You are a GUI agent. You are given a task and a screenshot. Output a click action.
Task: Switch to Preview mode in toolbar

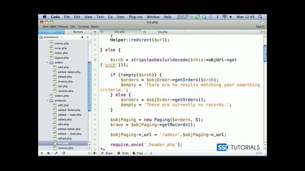tap(63, 27)
